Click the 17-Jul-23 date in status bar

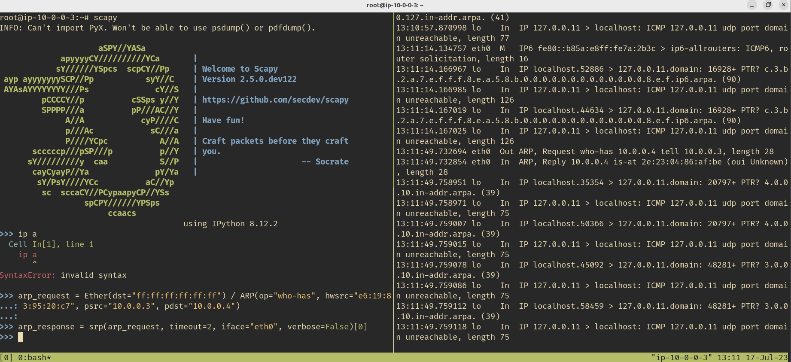tap(767, 357)
